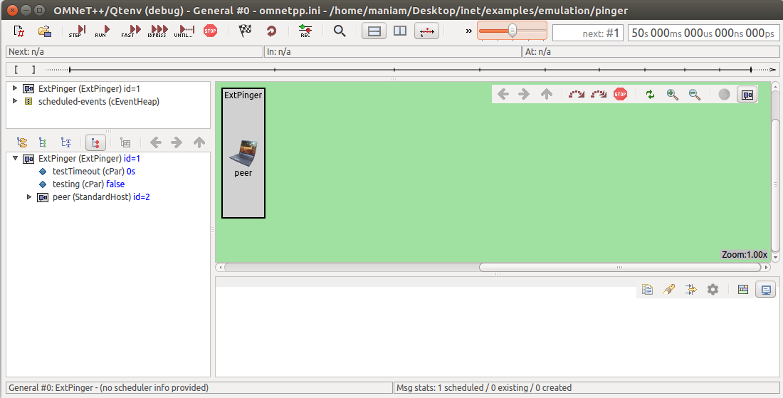Toggle the REC eventlog recording button
The width and height of the screenshot is (783, 398).
click(x=305, y=31)
